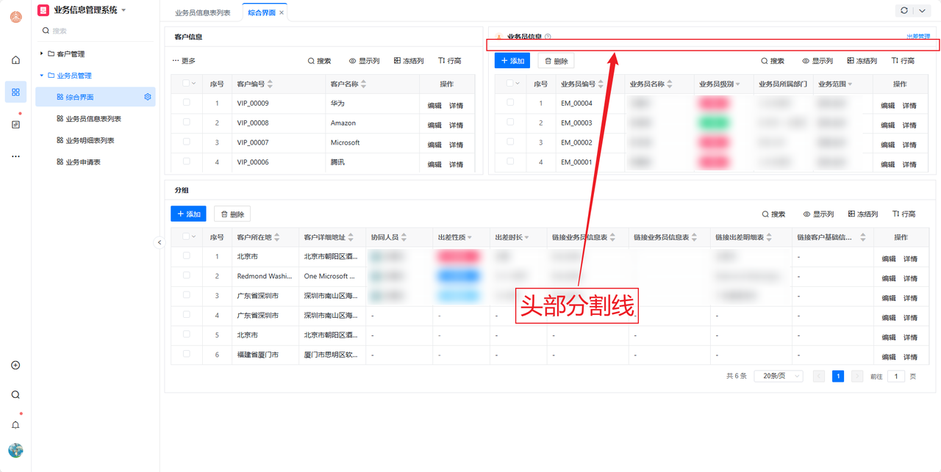Click the search magnifier in left rail
941x472 pixels.
pos(15,395)
